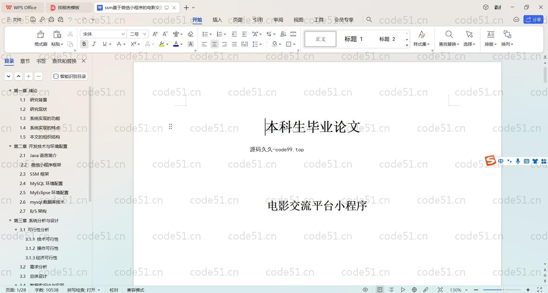The height and width of the screenshot is (293, 548).
Task: Open the bullet list dropdown arrow
Action: click(x=211, y=34)
